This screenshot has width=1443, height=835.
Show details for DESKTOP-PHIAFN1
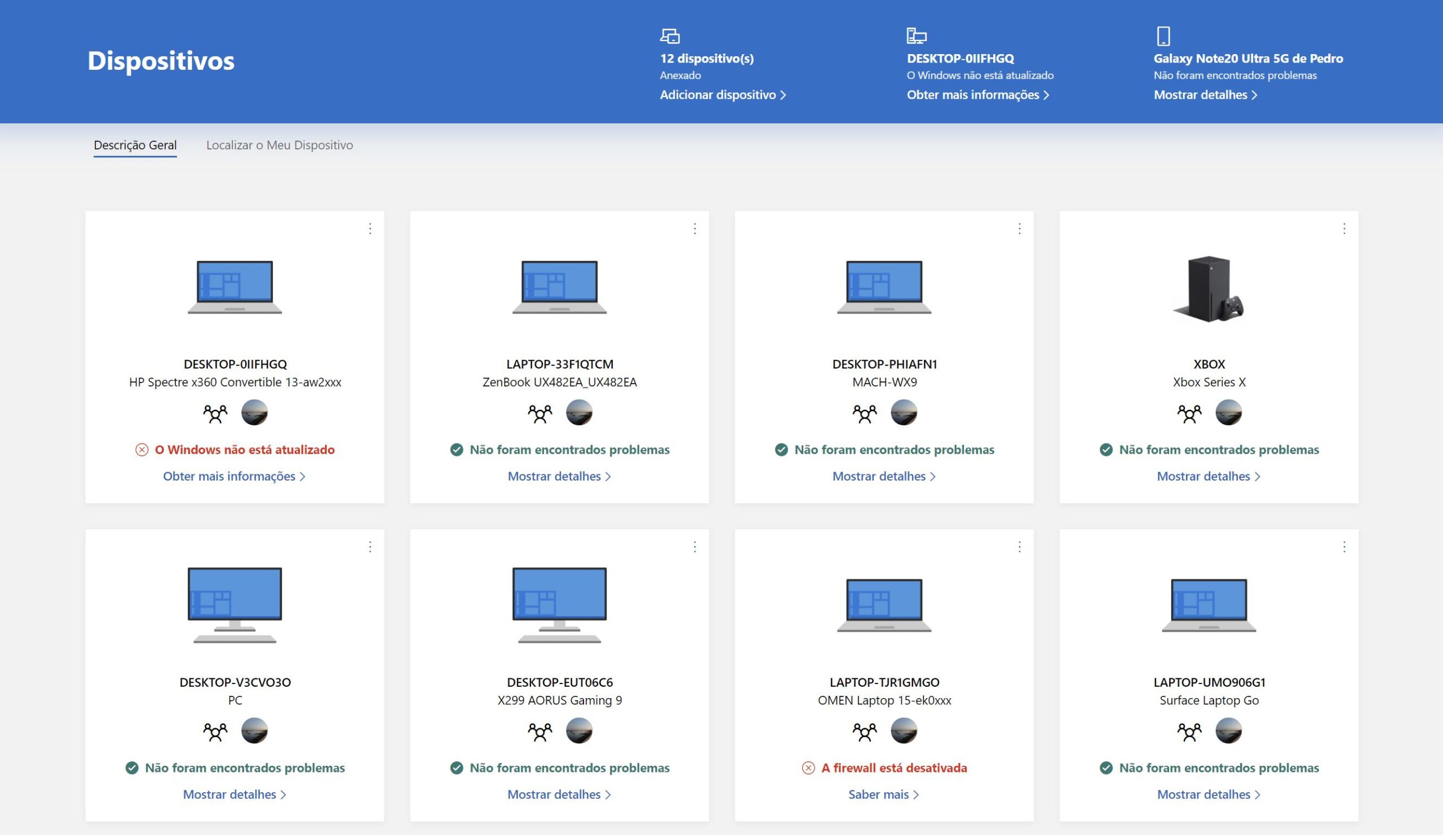tap(884, 476)
